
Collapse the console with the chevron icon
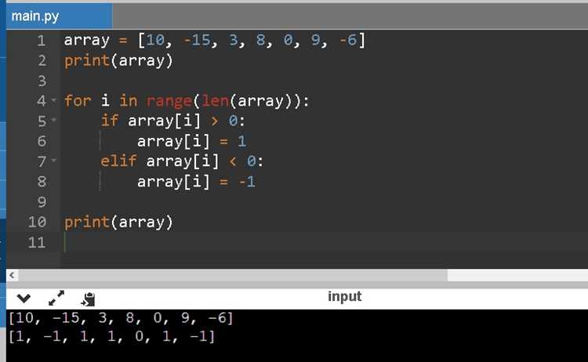(x=24, y=299)
